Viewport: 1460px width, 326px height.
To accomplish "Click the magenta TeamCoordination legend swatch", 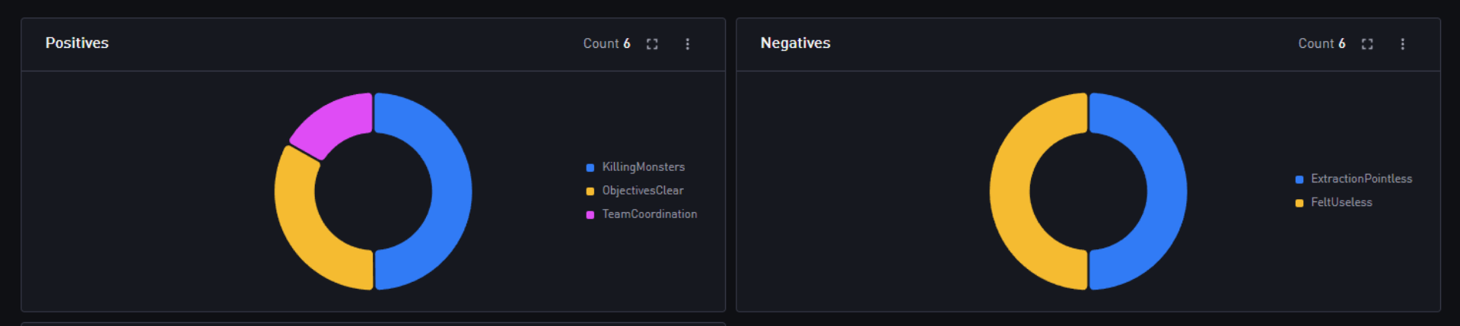I will pos(590,215).
